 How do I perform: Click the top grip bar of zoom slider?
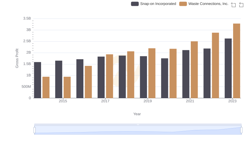138,124
